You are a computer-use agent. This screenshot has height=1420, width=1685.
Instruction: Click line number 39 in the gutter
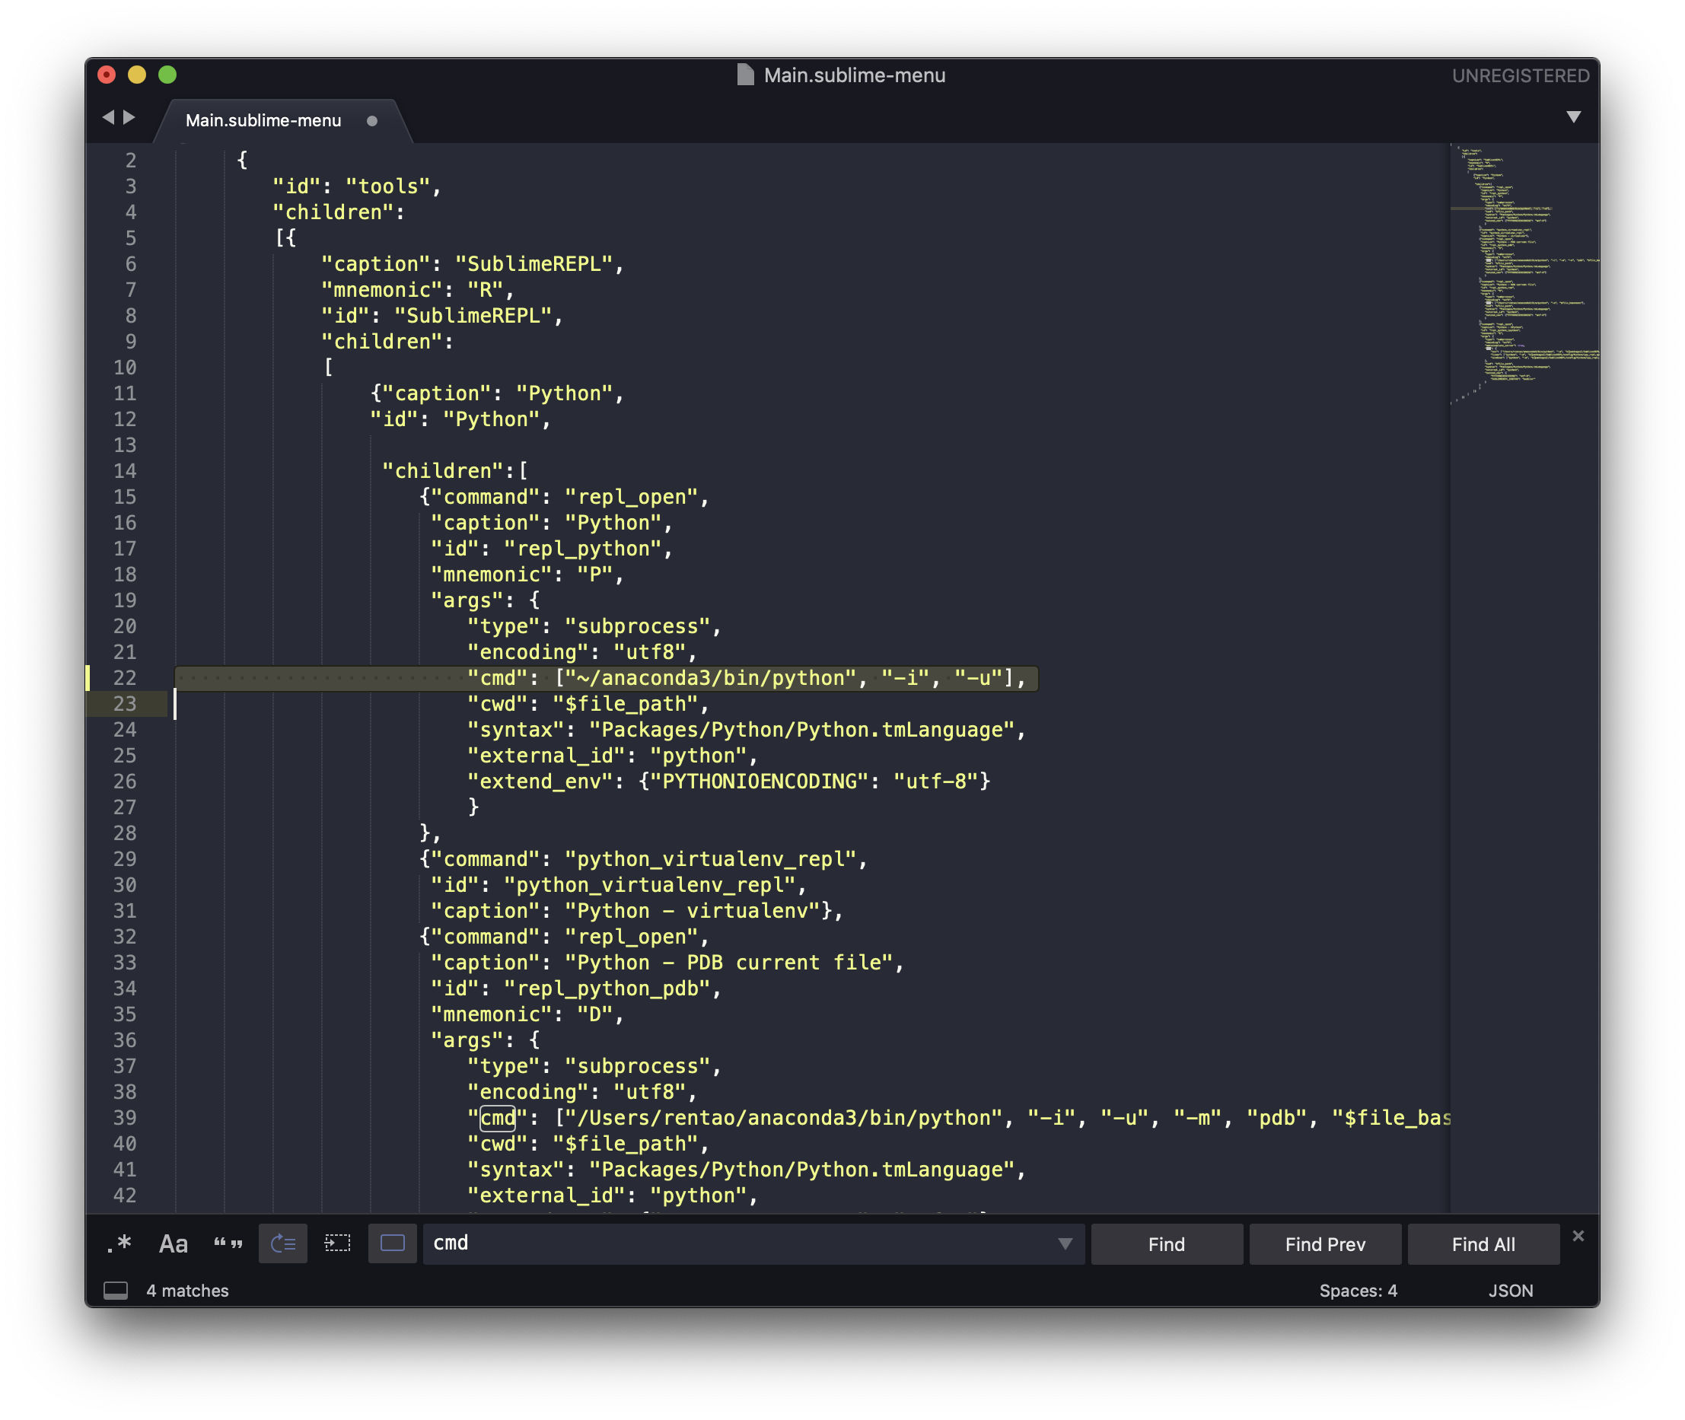coord(125,1117)
